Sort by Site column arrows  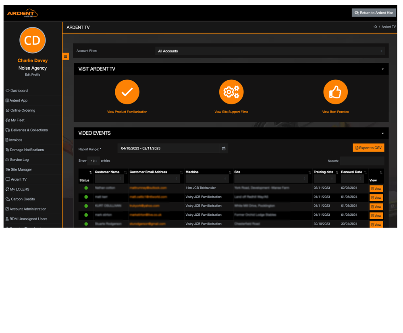pyautogui.click(x=310, y=172)
